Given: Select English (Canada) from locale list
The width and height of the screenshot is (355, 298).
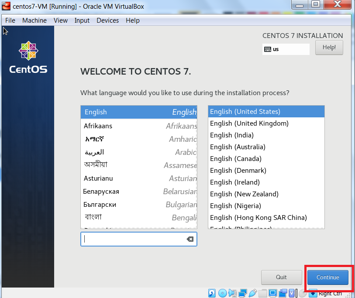Looking at the screenshot, I should (x=235, y=159).
